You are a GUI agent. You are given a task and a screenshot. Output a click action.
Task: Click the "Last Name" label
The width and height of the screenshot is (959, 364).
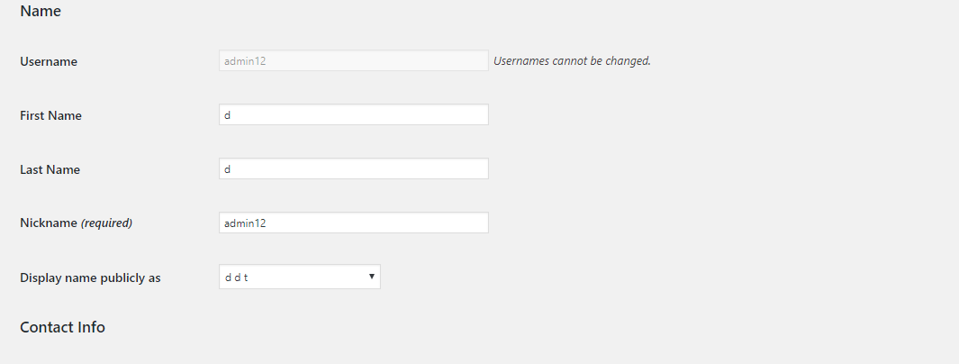50,169
